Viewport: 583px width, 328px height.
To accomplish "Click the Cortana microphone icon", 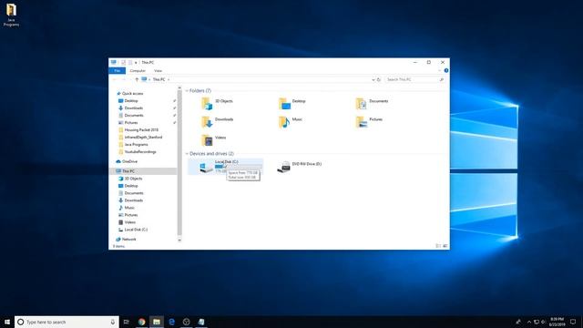I will pyautogui.click(x=113, y=322).
